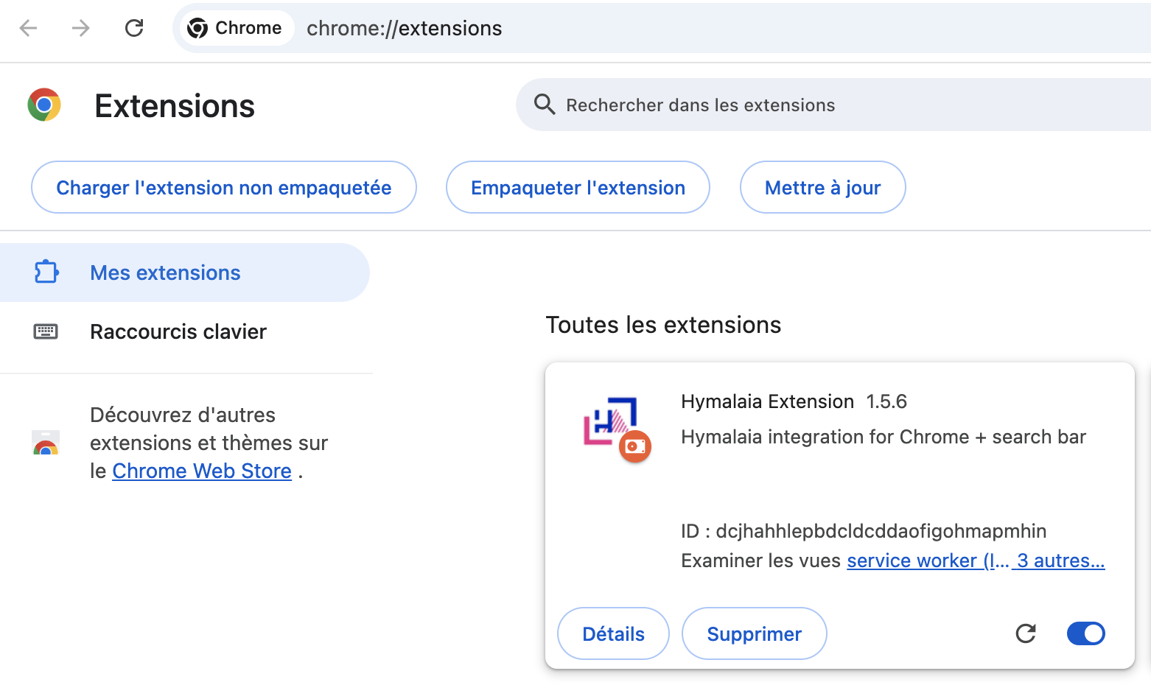The image size is (1151, 685).
Task: Open the 3 autres views link
Action: [1060, 561]
